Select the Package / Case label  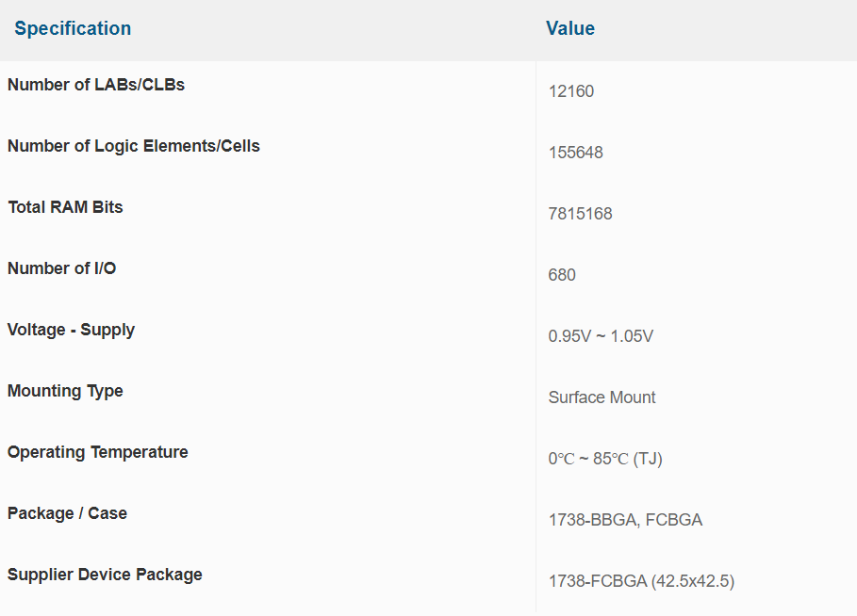point(67,513)
